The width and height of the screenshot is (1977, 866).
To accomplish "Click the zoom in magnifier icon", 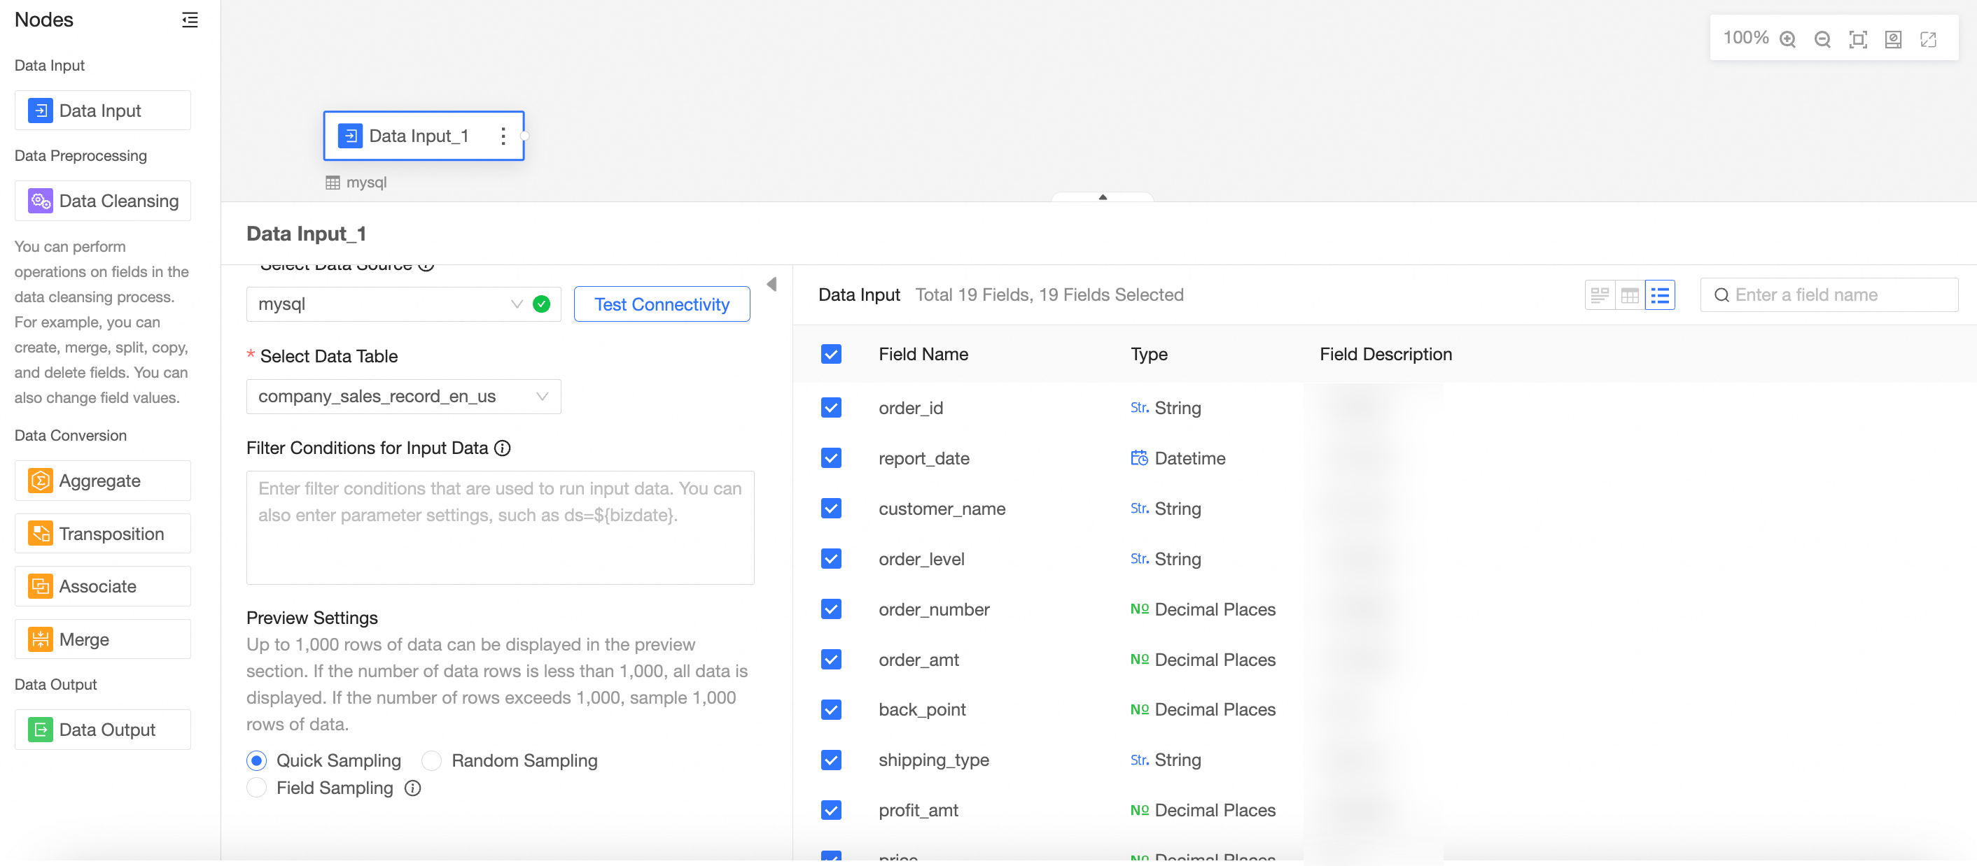I will (x=1787, y=39).
